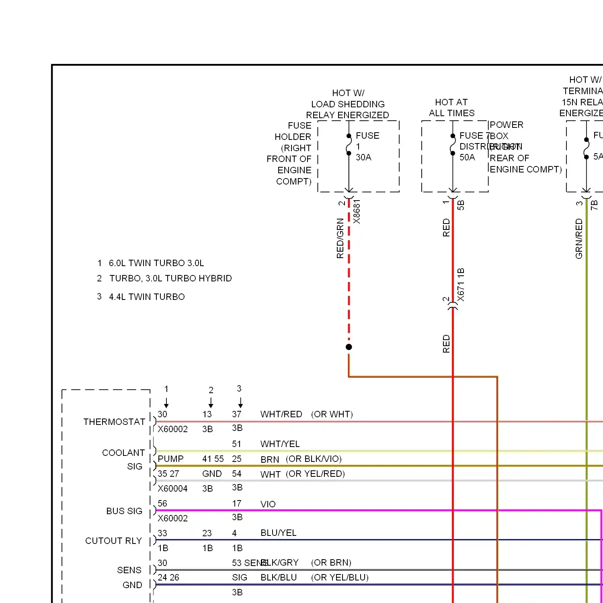Click the '(OR BLK/VIO)' alternate color note
This screenshot has width=603, height=603.
[x=314, y=459]
